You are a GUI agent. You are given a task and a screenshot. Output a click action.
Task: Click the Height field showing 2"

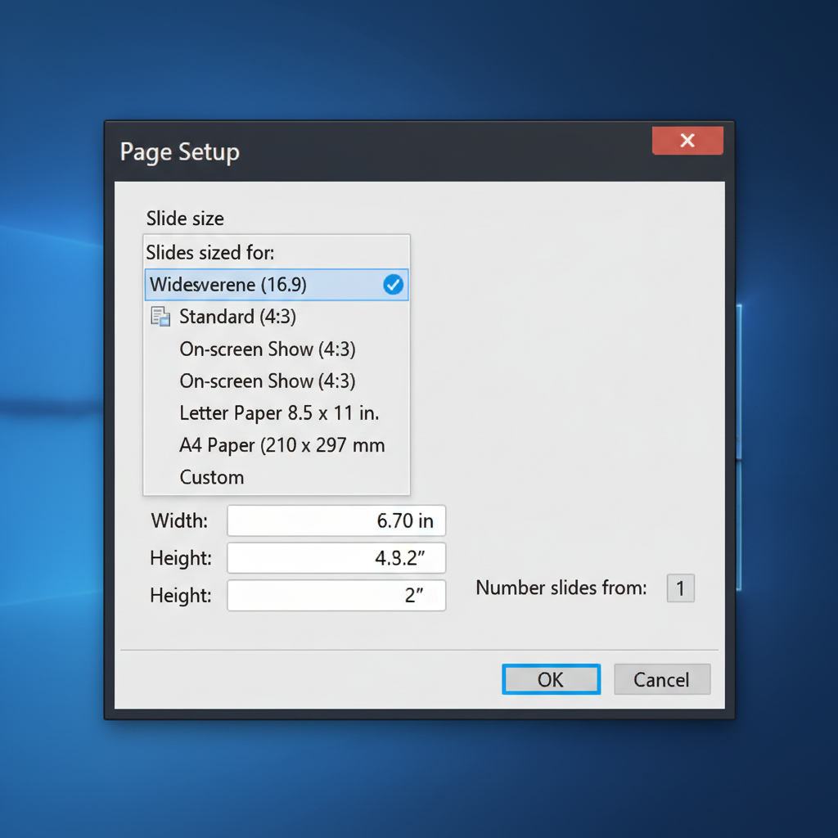[x=336, y=595]
